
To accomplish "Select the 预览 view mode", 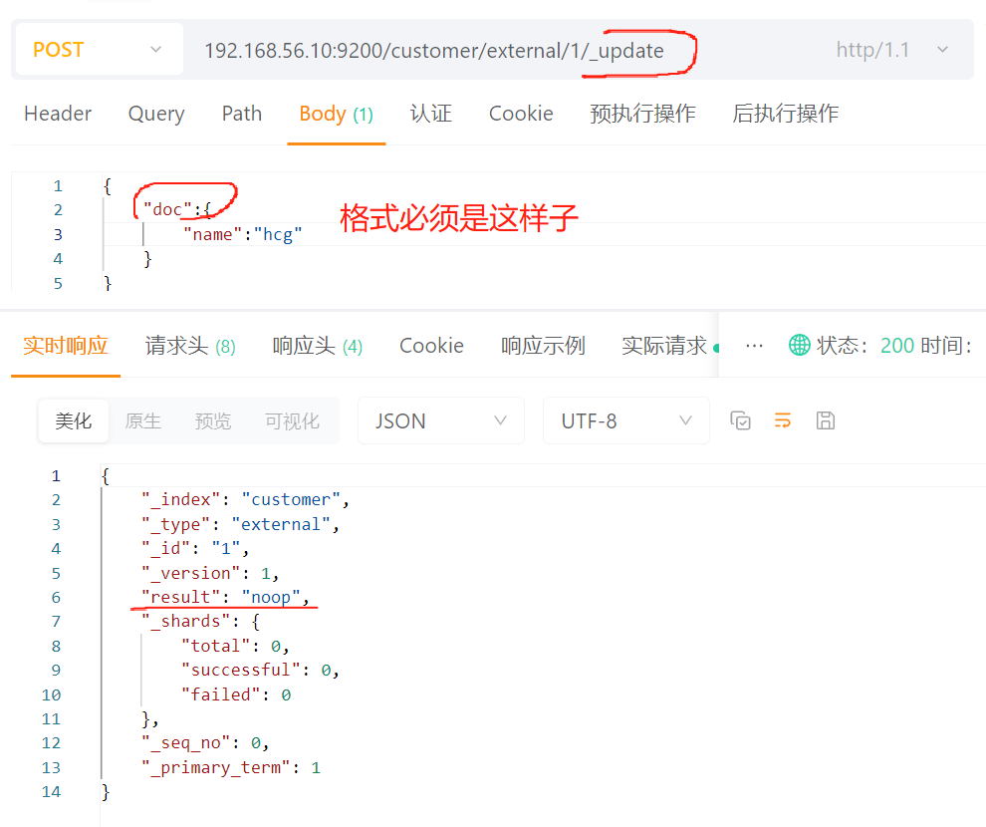I will 213,420.
